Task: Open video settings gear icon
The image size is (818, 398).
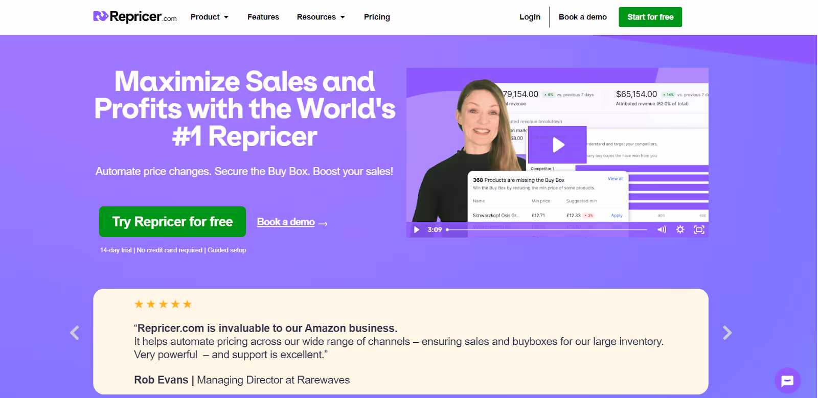Action: click(x=680, y=230)
